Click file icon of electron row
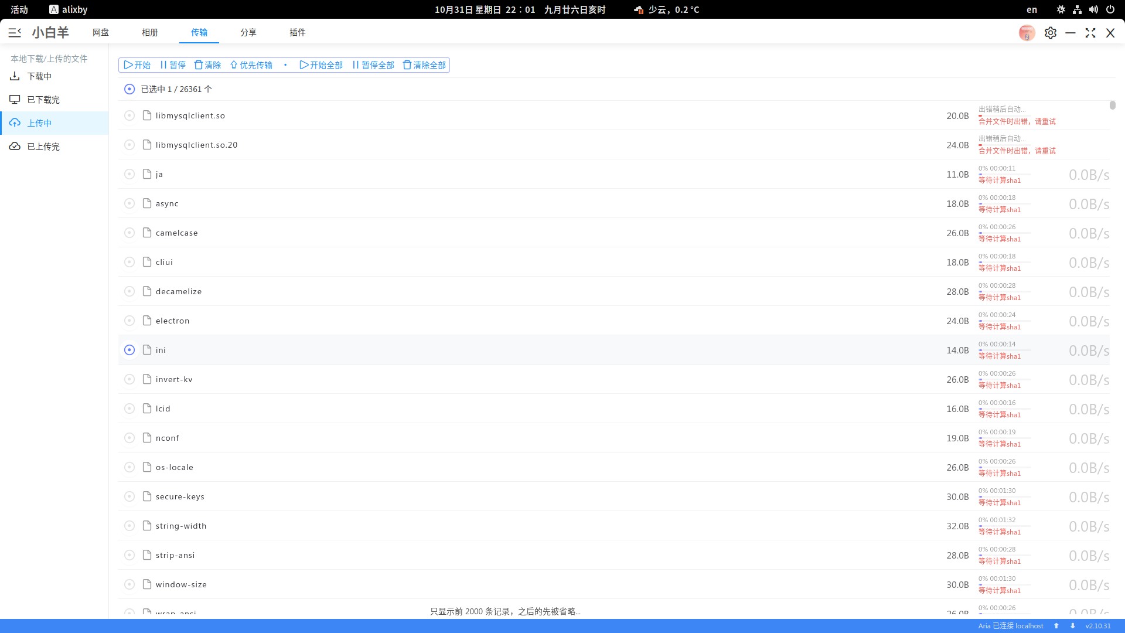 (x=147, y=321)
